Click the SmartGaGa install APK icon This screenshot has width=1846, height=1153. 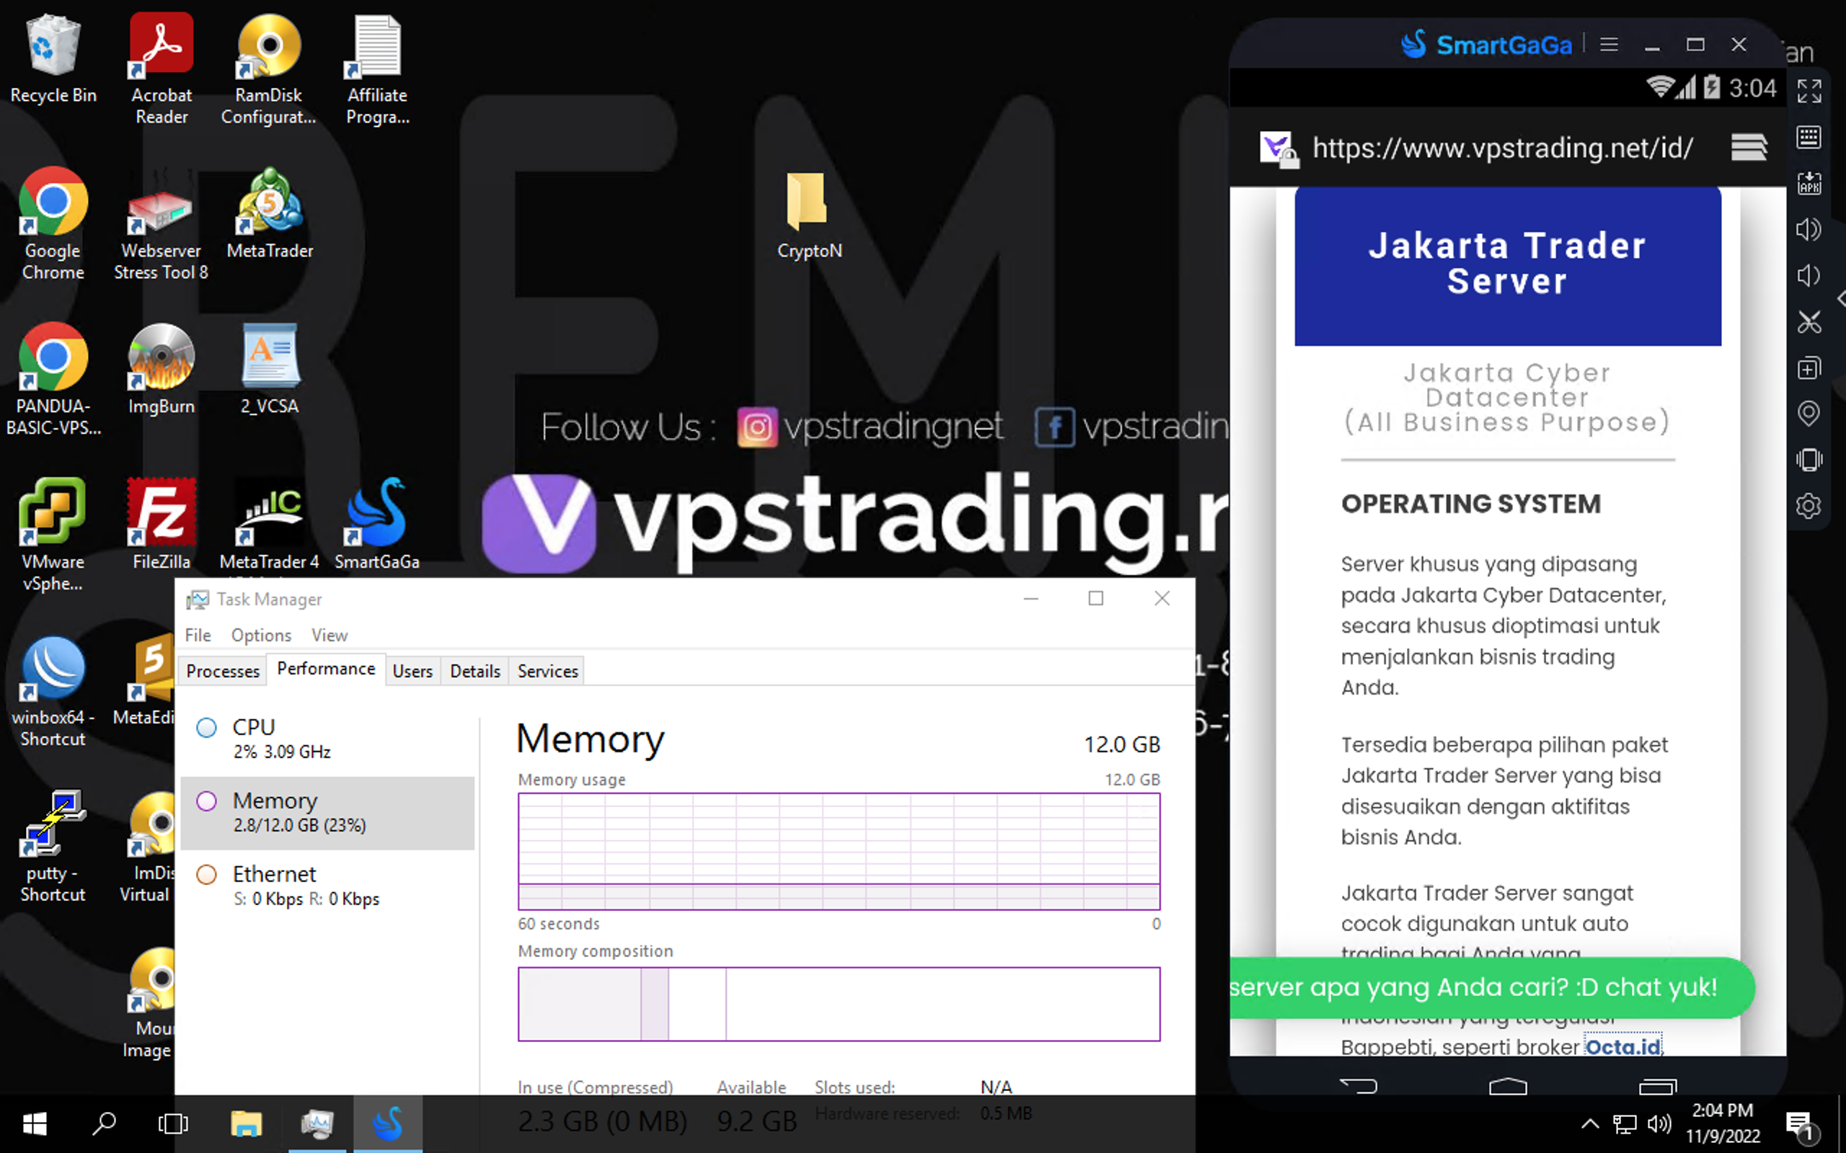[1809, 183]
